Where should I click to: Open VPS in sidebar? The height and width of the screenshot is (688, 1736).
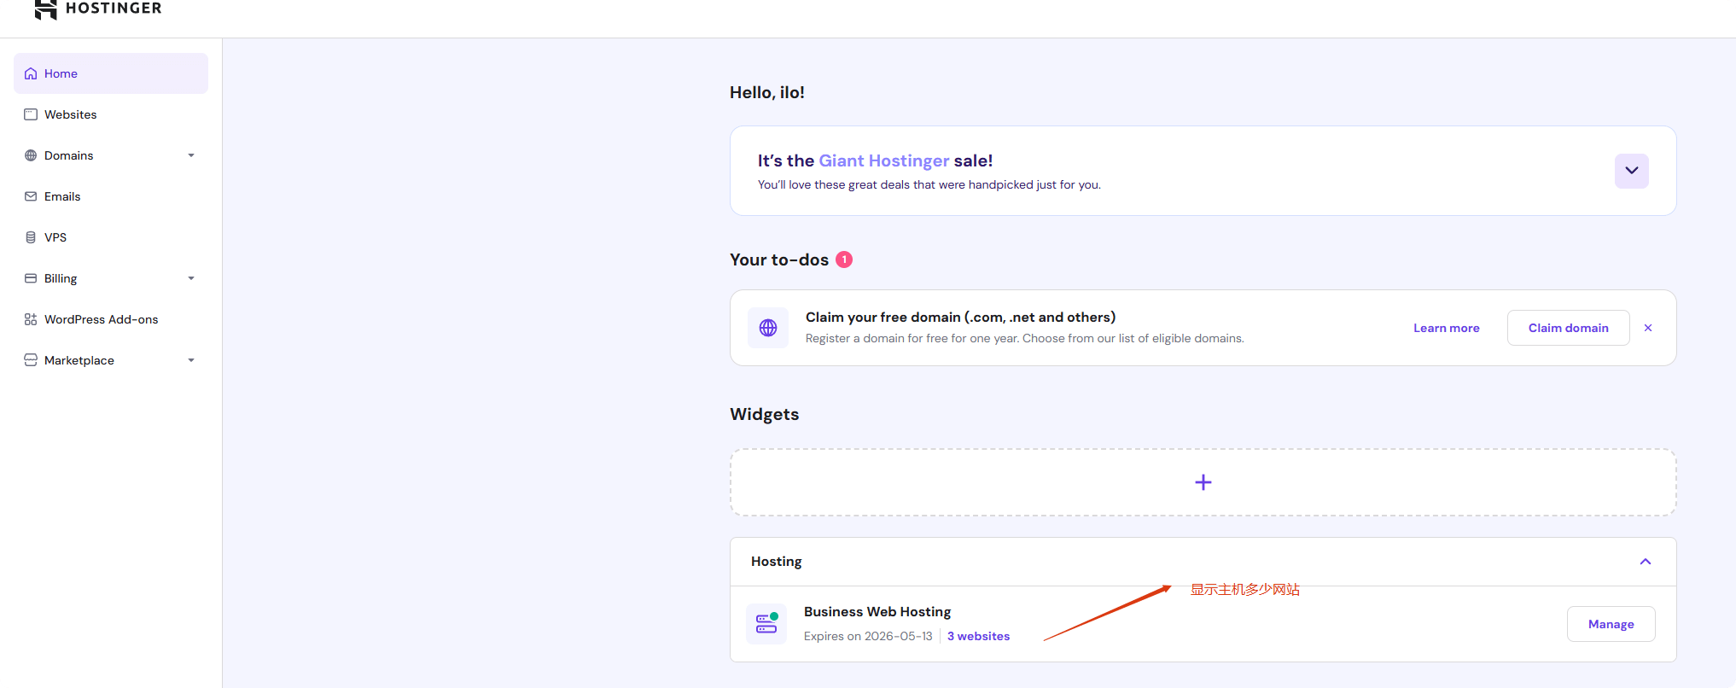[111, 237]
